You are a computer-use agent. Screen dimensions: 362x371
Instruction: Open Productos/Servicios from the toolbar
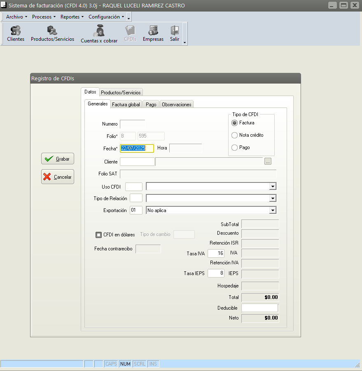pyautogui.click(x=52, y=34)
